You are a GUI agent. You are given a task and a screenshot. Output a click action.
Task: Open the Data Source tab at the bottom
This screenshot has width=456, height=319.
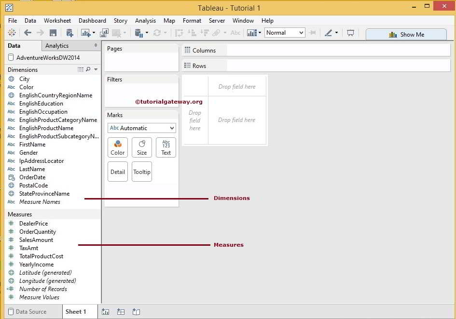click(x=27, y=312)
